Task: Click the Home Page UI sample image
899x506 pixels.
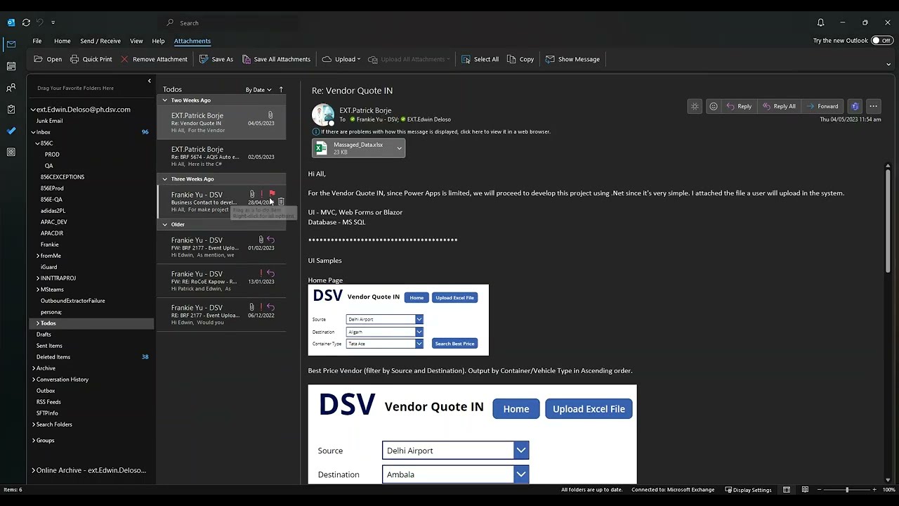Action: coord(398,320)
